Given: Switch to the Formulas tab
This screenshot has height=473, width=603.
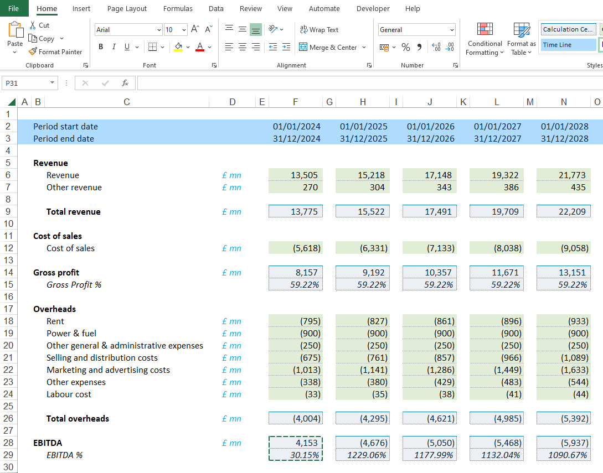Looking at the screenshot, I should point(178,9).
